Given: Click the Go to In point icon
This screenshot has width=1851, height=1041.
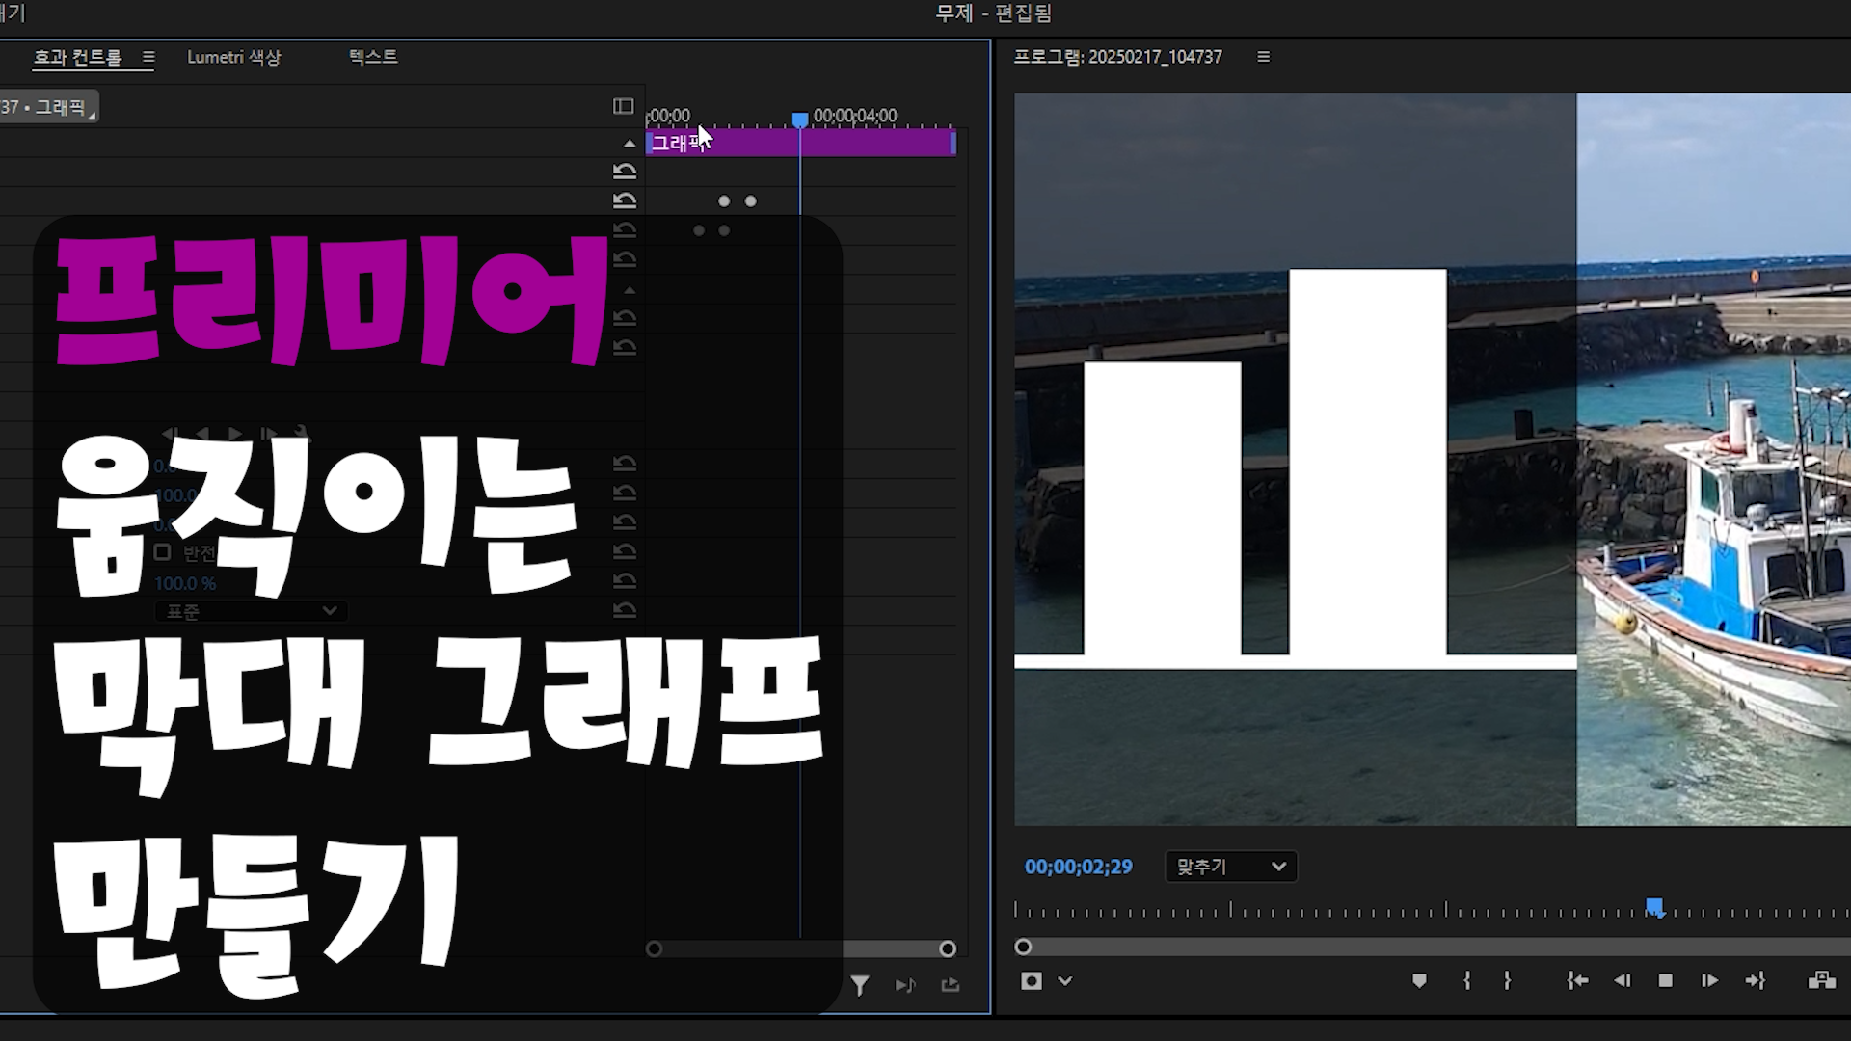Looking at the screenshot, I should (1577, 980).
